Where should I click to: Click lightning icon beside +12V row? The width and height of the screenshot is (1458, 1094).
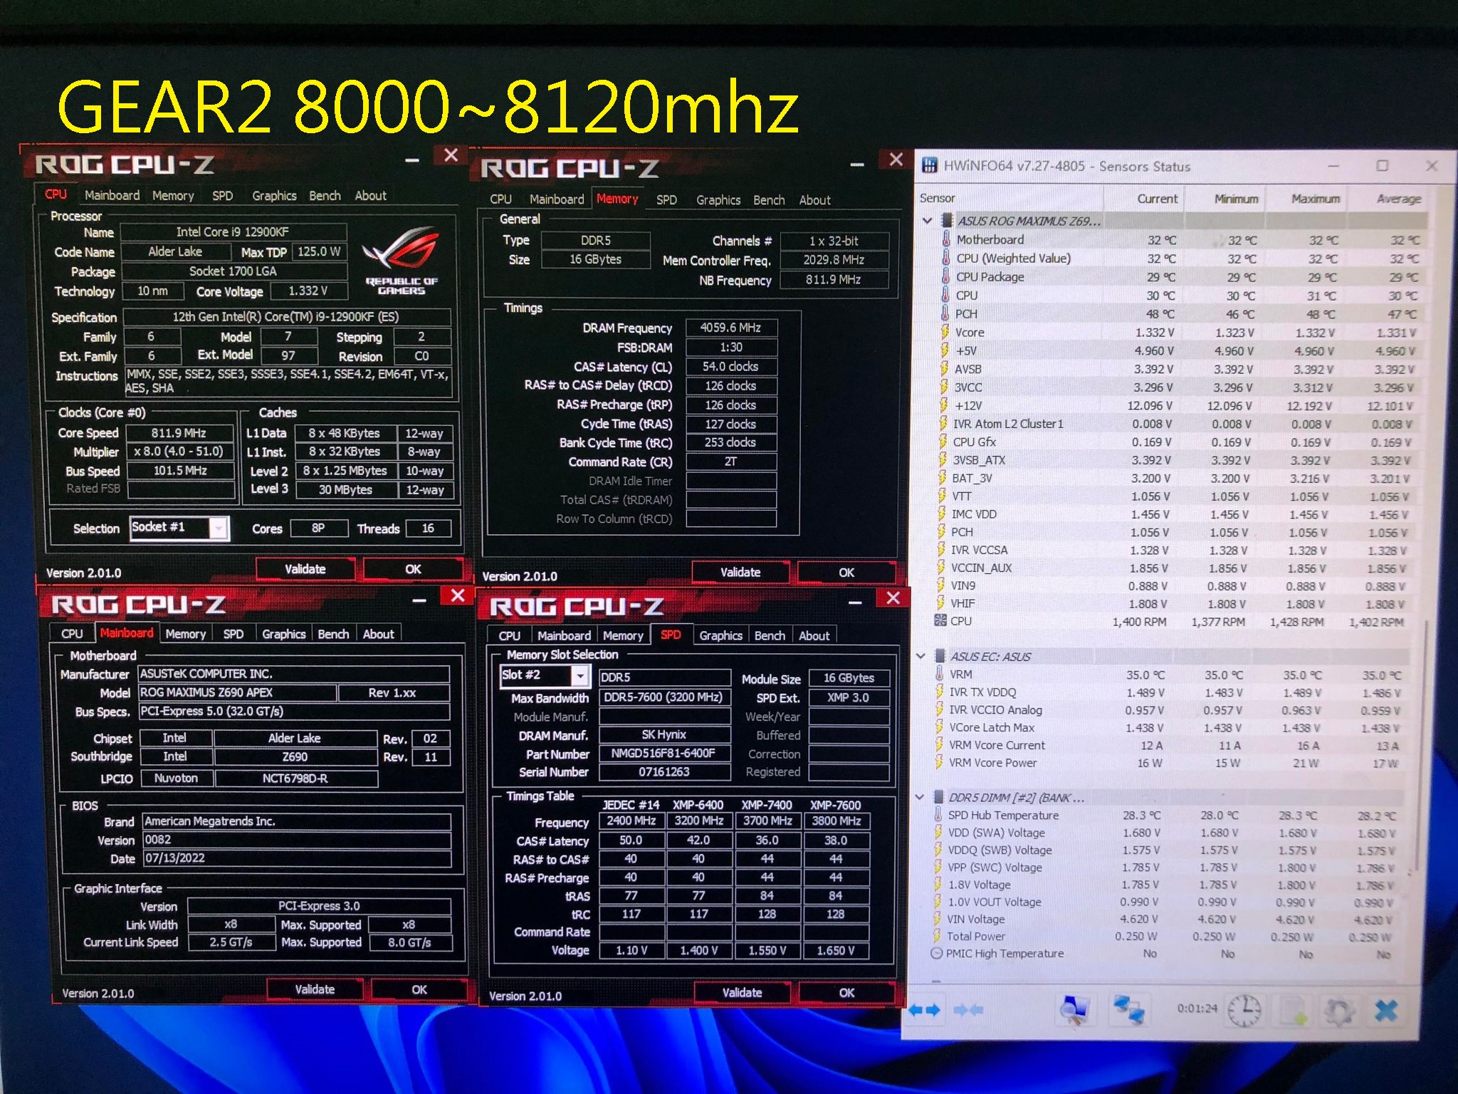[945, 405]
